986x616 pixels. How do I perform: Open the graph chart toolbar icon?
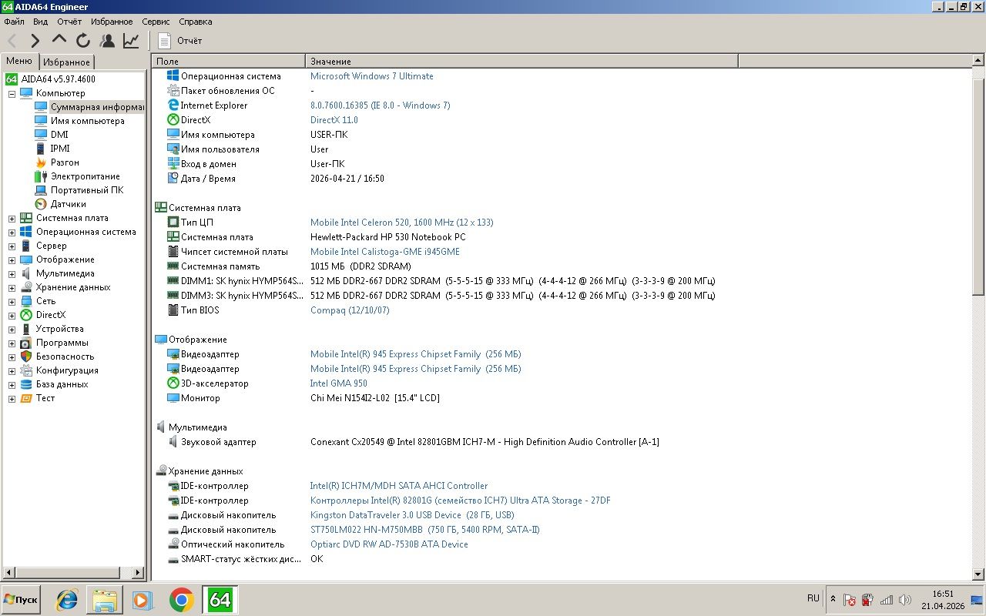tap(131, 41)
